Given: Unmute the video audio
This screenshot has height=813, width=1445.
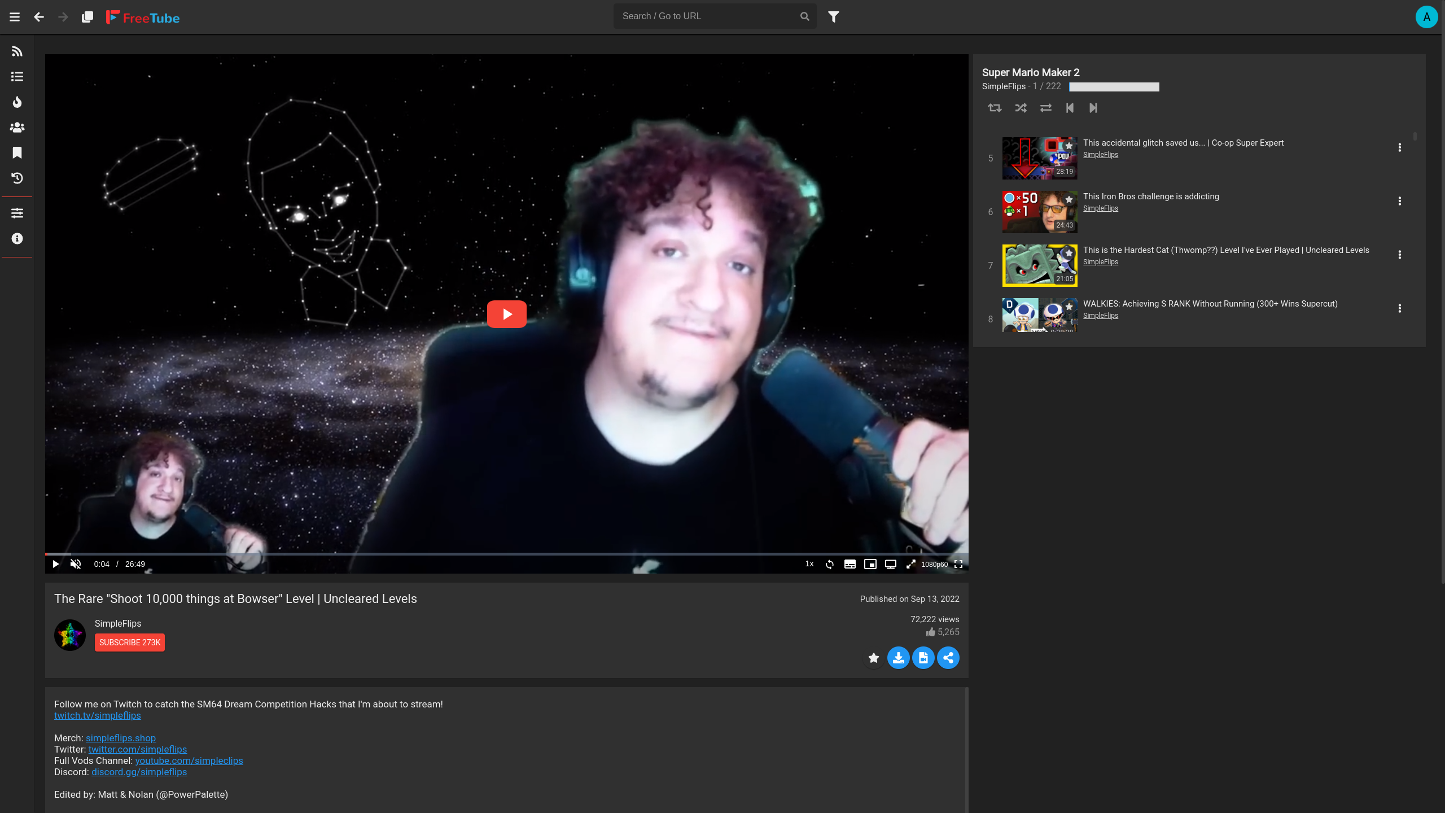Looking at the screenshot, I should click(76, 564).
